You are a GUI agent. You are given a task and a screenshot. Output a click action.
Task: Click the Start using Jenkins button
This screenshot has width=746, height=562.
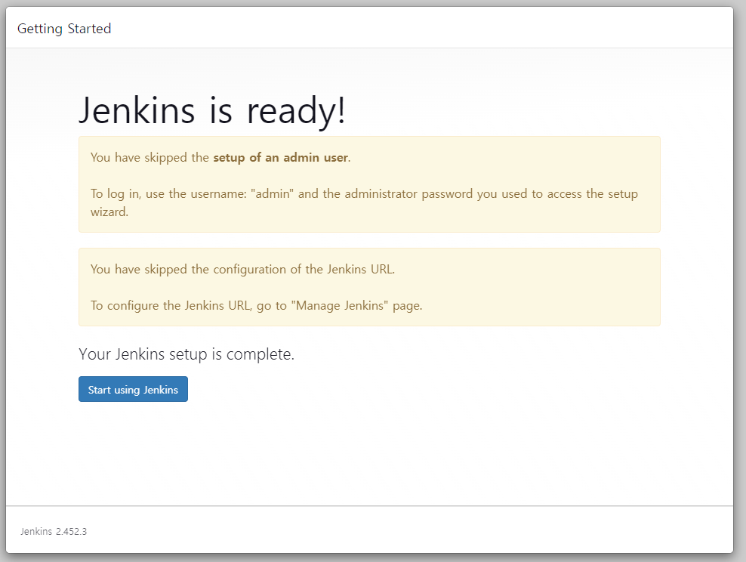tap(133, 389)
